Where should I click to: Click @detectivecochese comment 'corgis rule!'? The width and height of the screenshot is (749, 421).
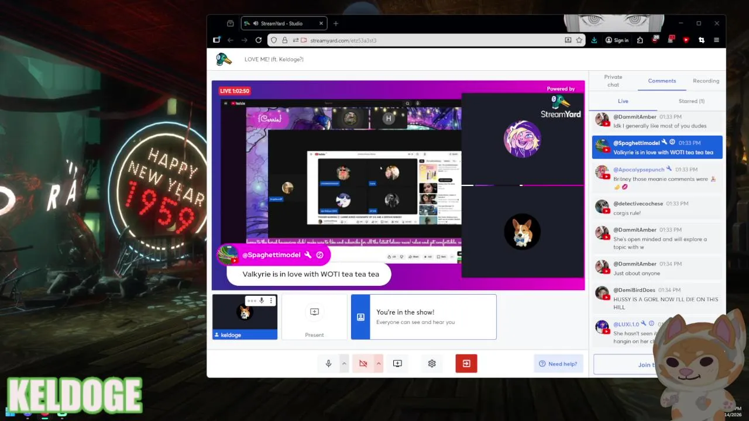point(657,208)
